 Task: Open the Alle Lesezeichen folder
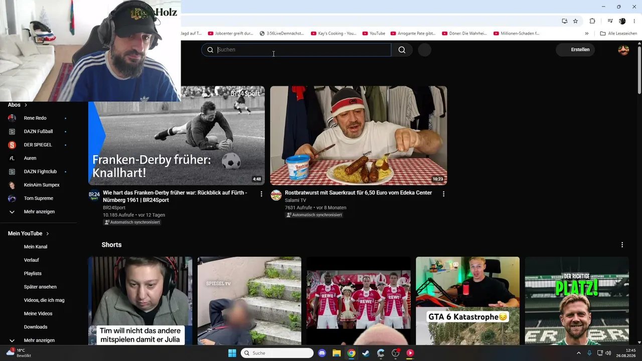point(618,34)
